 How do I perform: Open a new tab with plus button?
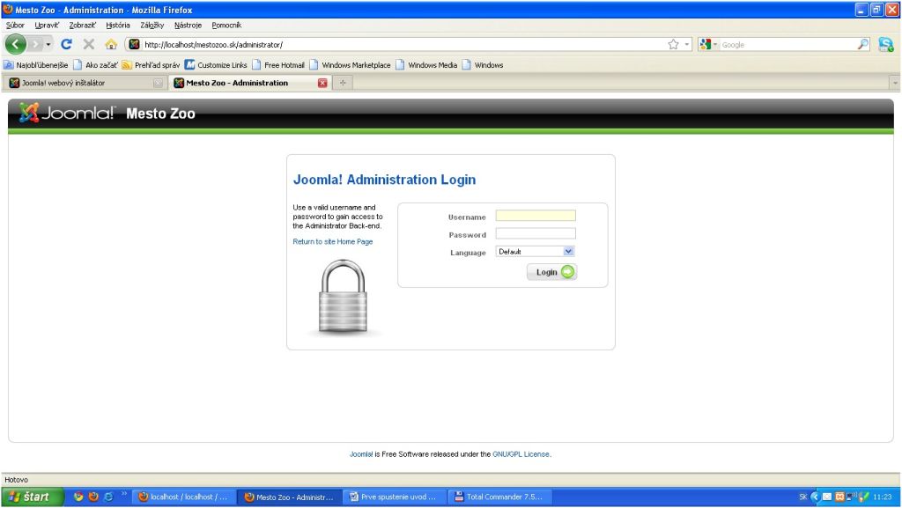point(343,84)
